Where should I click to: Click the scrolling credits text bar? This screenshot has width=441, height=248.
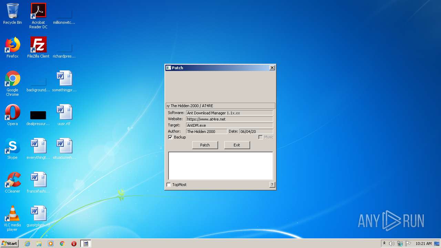[220, 106]
